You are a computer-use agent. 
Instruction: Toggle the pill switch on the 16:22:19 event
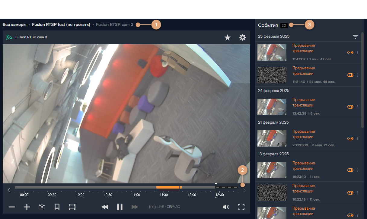click(350, 193)
